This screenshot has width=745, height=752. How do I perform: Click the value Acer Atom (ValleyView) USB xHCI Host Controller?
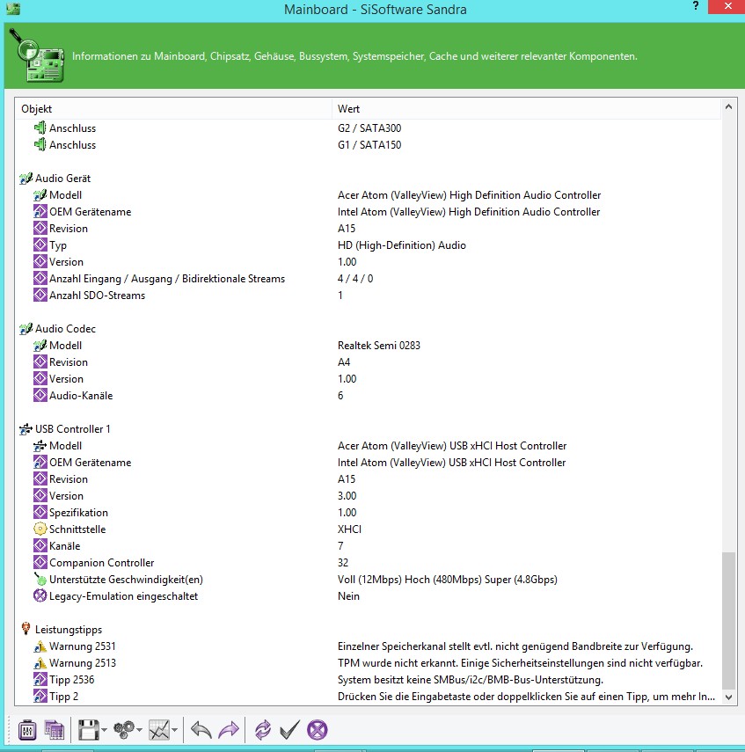tap(452, 446)
